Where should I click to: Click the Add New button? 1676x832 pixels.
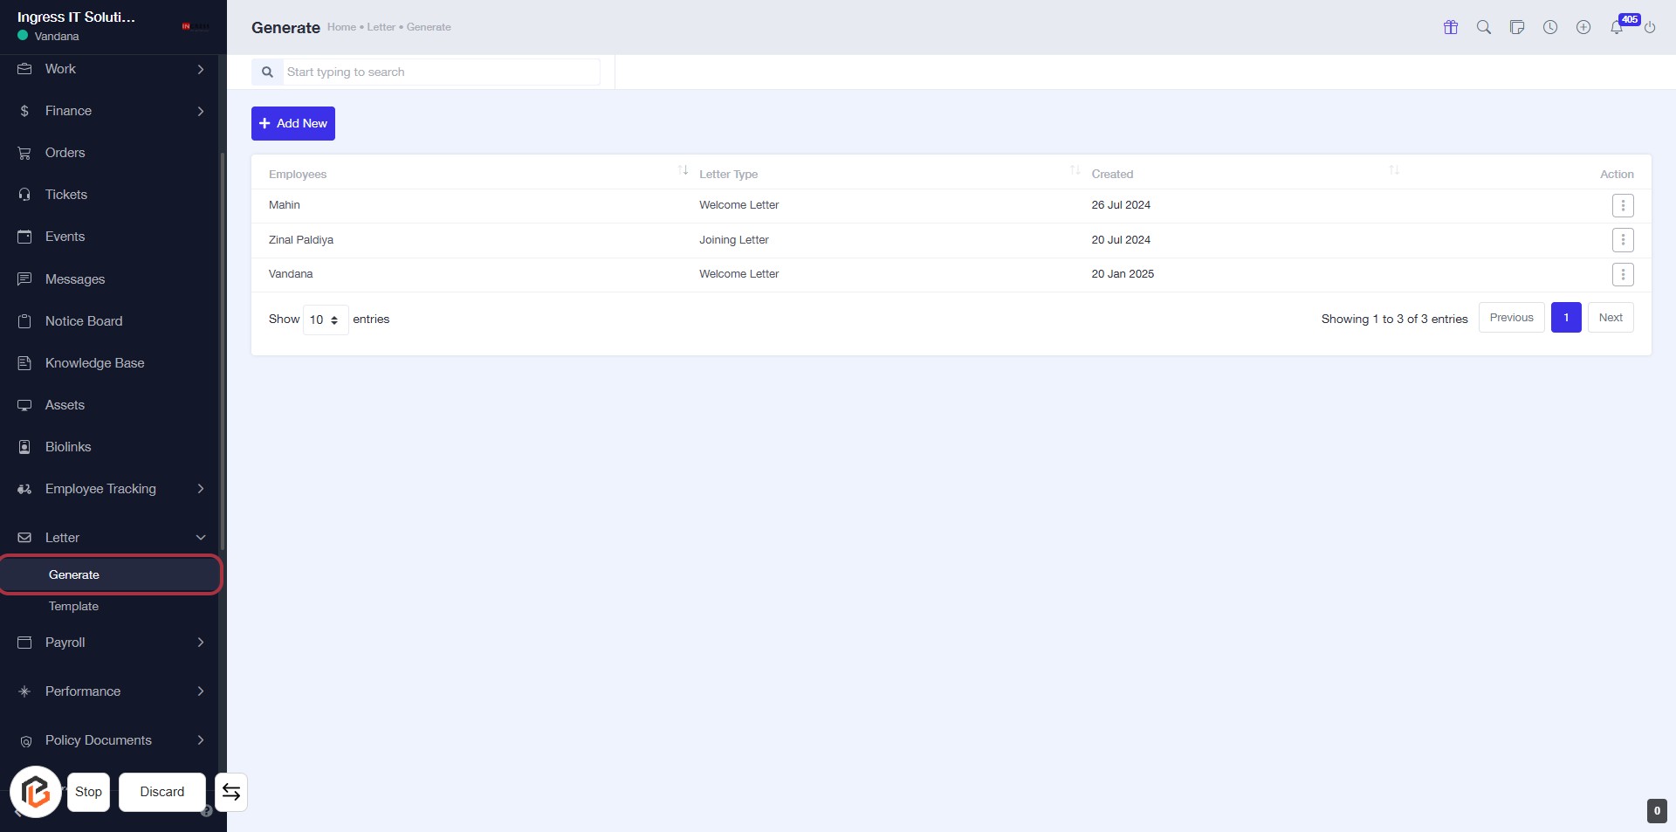tap(293, 124)
